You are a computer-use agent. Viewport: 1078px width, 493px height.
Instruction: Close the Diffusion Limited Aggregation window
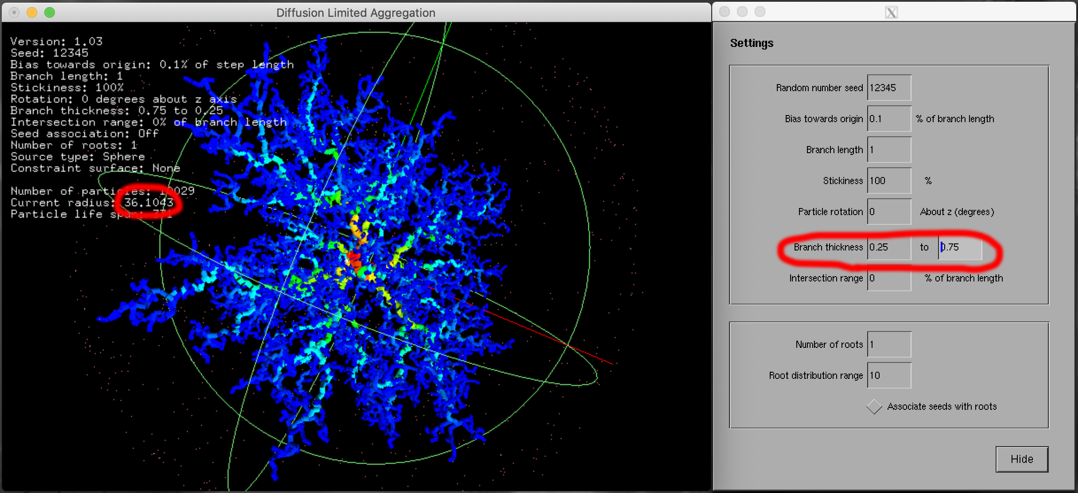click(14, 12)
